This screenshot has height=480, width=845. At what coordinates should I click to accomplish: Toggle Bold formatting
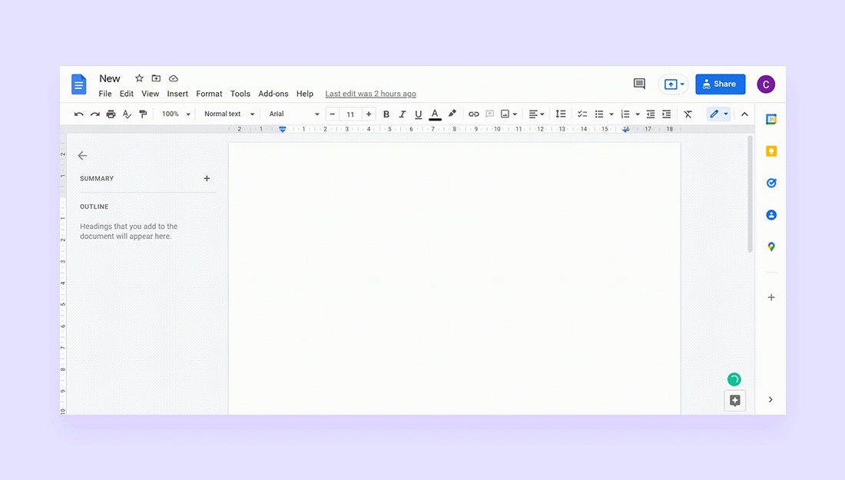tap(386, 114)
